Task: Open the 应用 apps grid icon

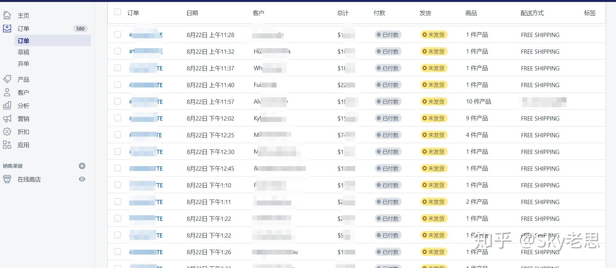Action: pyautogui.click(x=7, y=145)
